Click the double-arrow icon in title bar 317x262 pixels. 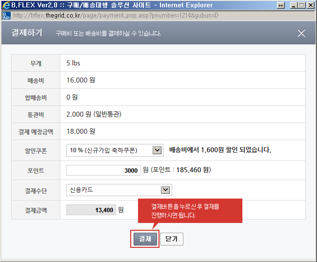tap(280, 5)
